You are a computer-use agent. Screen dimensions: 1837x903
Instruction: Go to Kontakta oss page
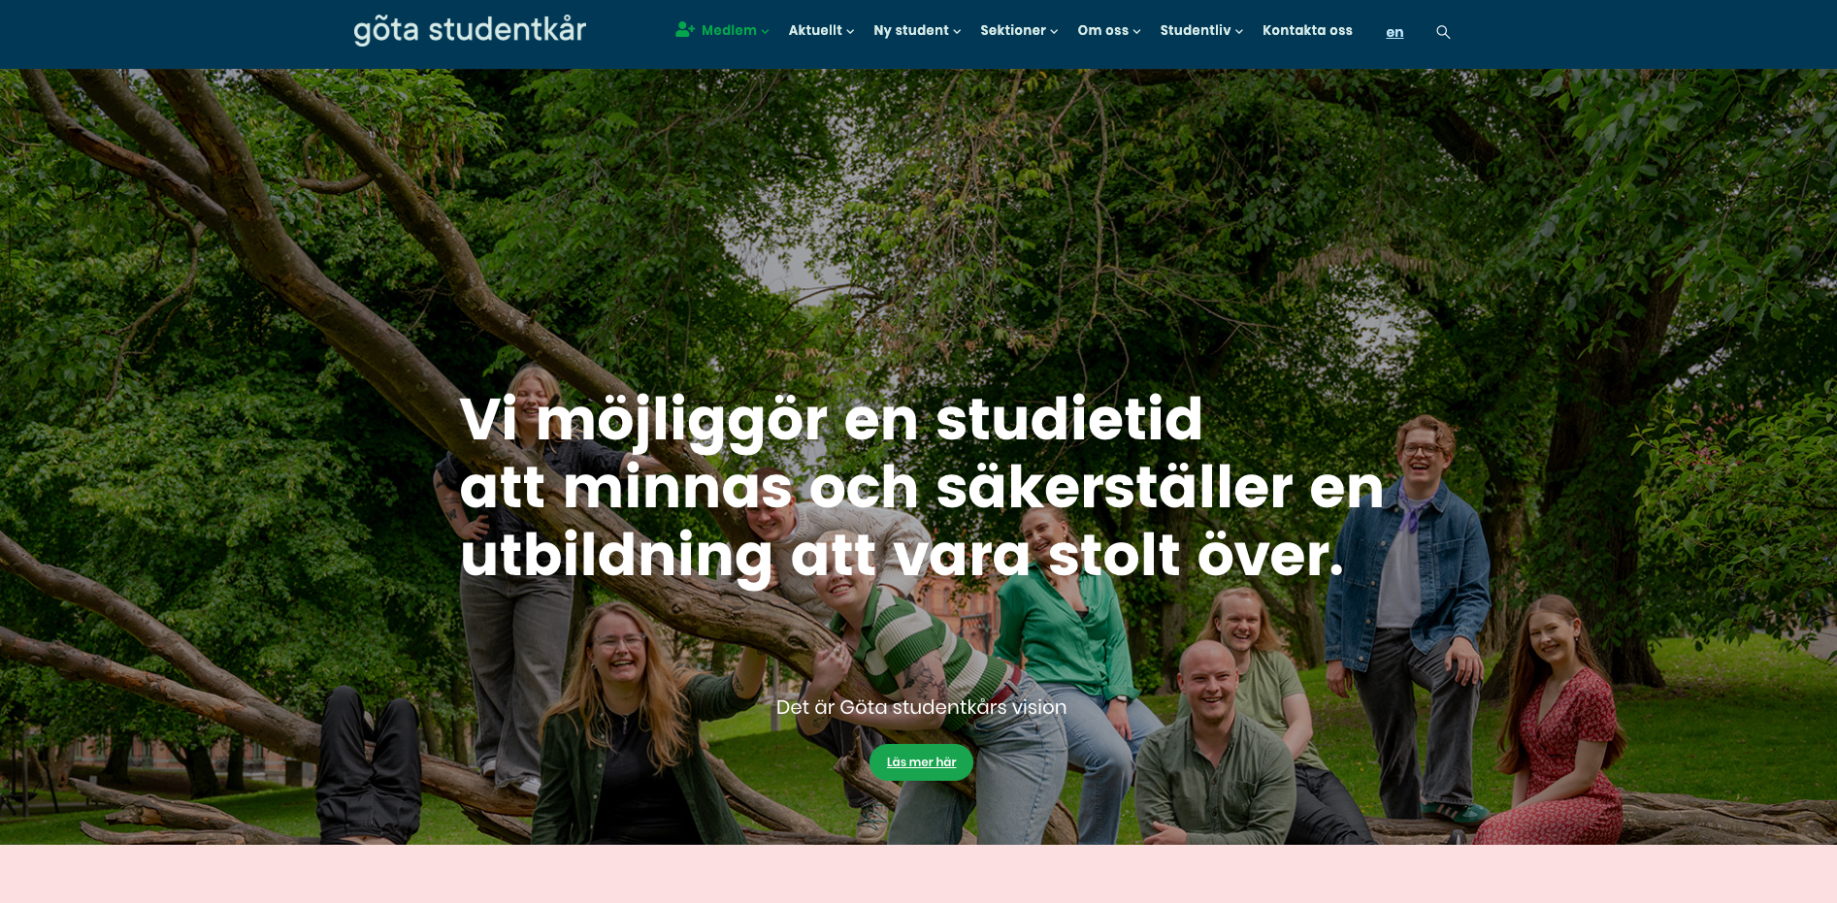pos(1307,30)
